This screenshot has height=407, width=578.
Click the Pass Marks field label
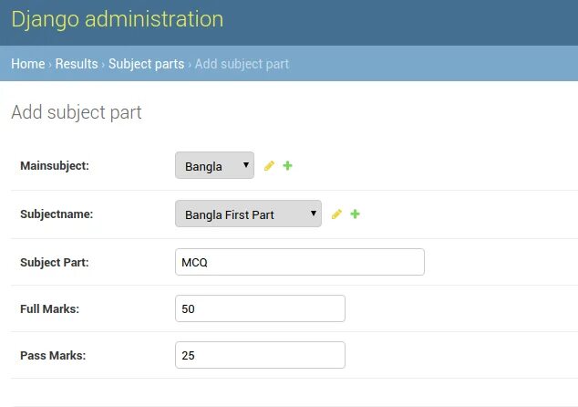point(53,355)
